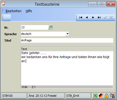Click into the Text editing area
This screenshot has height=100, width=117.
(67, 68)
